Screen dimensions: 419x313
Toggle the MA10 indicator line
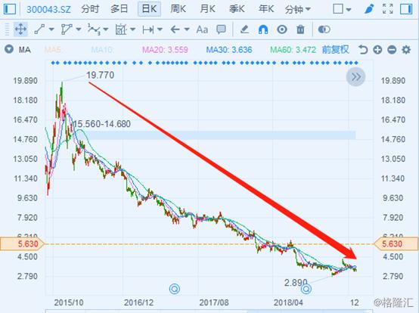click(x=103, y=50)
